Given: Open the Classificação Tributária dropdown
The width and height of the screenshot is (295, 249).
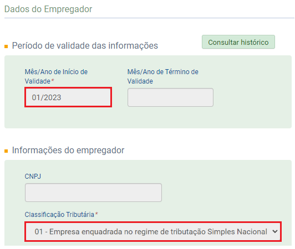Looking at the screenshot, I should coord(153,231).
